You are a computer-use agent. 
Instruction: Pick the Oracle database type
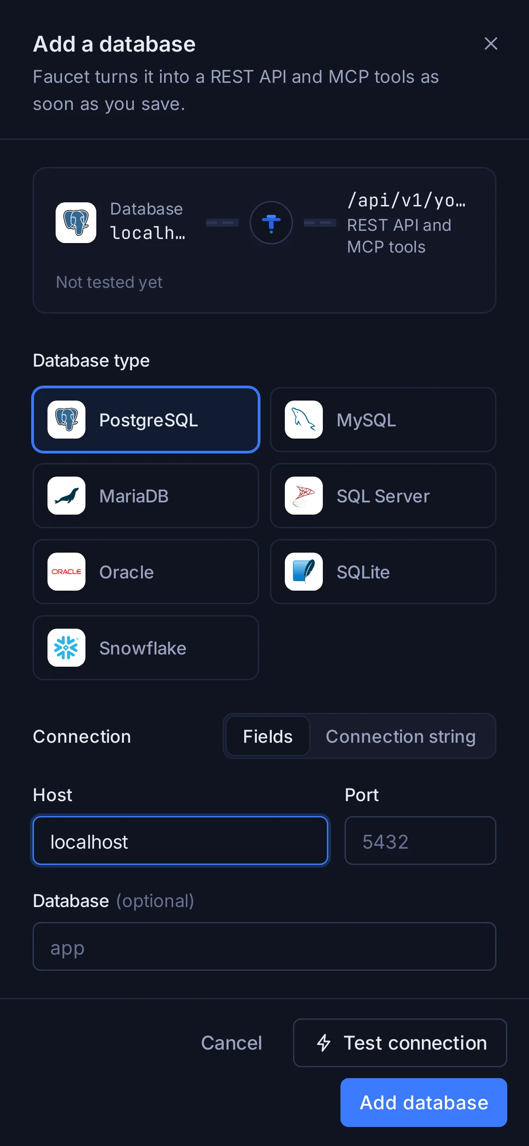pyautogui.click(x=146, y=572)
